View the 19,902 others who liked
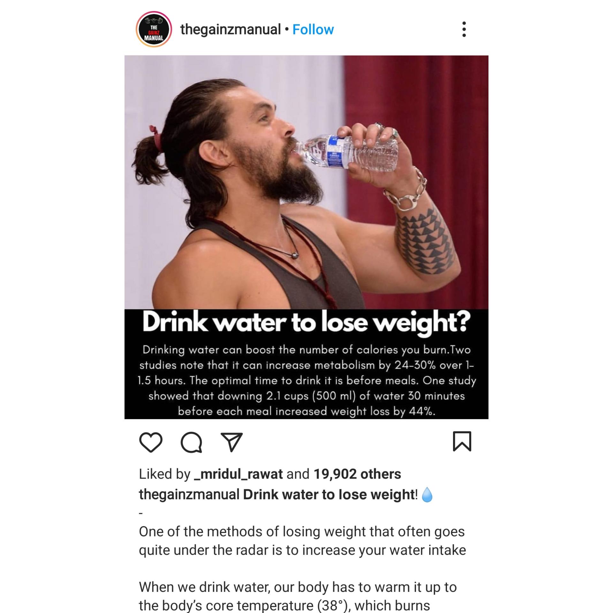The height and width of the screenshot is (613, 613). 357,474
